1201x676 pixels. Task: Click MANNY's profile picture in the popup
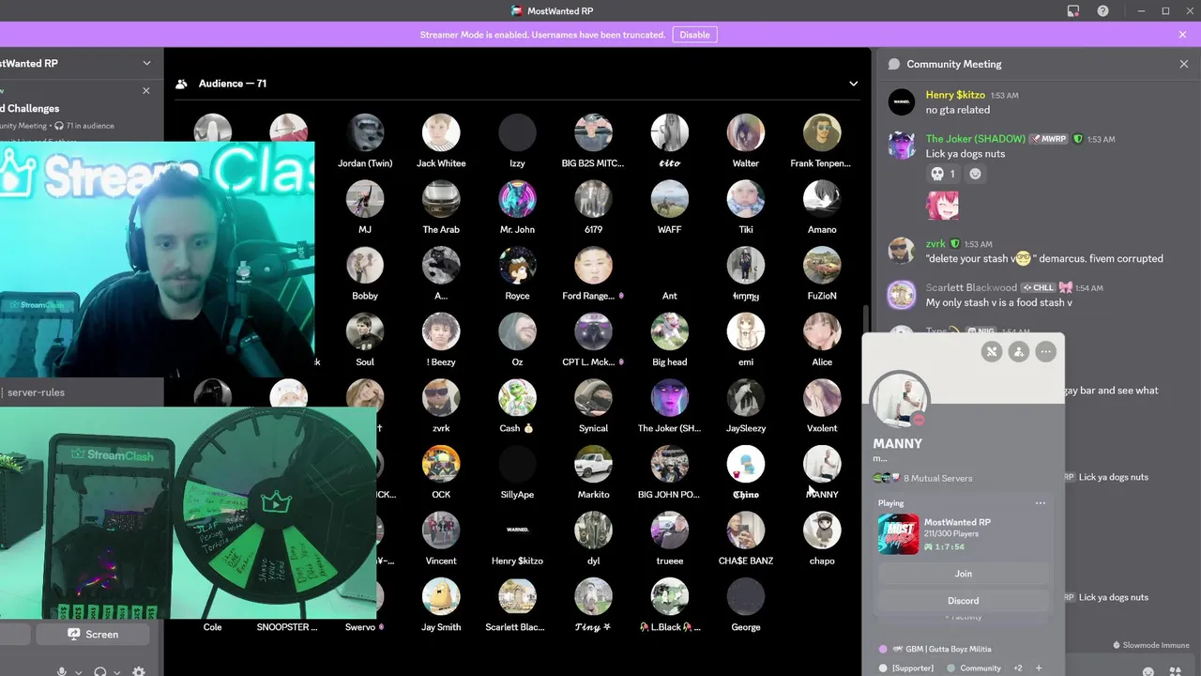point(901,398)
